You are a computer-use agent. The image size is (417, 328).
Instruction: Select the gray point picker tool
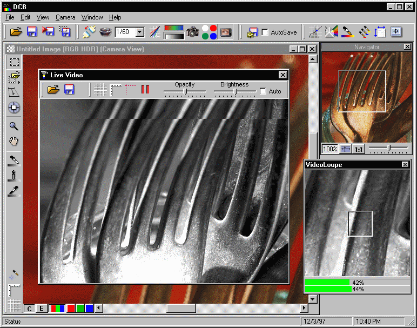coord(14,176)
